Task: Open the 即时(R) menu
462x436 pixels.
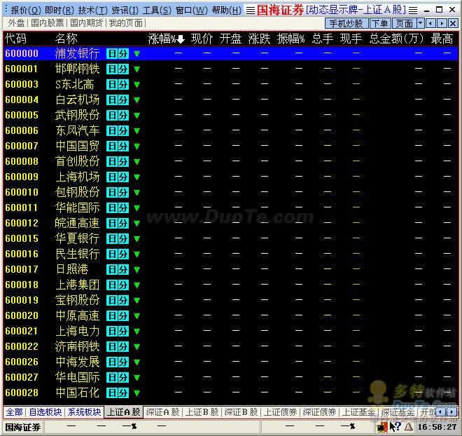Action: (x=59, y=11)
